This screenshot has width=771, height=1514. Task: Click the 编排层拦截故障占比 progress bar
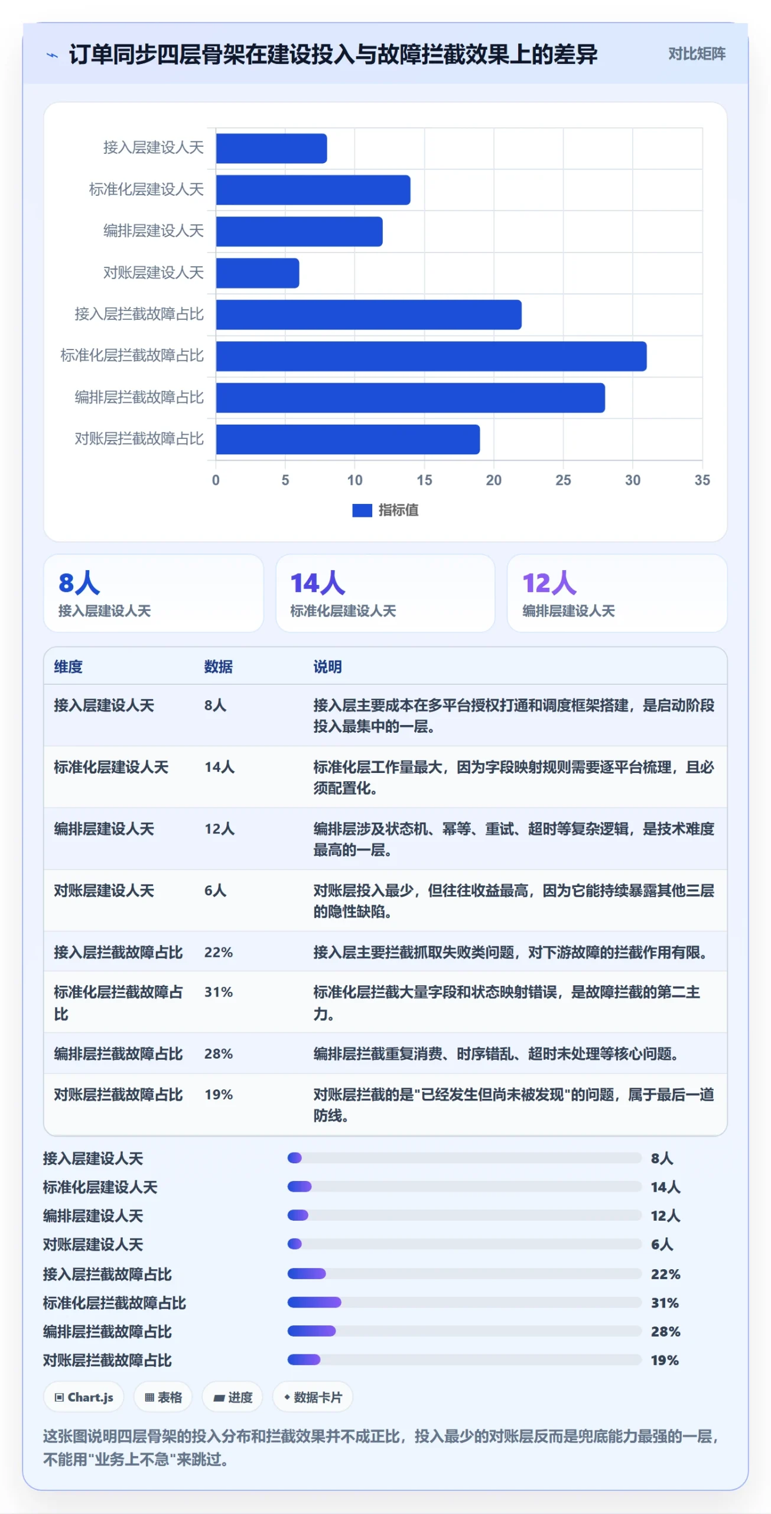pos(464,1331)
